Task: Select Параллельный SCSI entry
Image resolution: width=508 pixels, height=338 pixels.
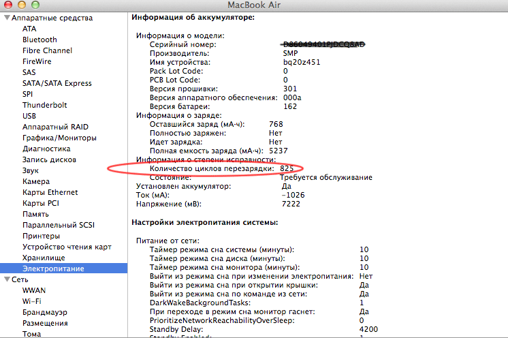Action: coord(59,225)
